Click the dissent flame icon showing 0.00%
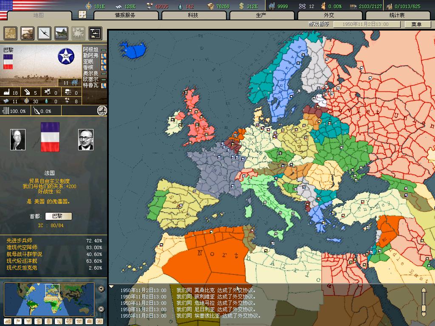Viewport: 435px width, 326px height. 323,6
